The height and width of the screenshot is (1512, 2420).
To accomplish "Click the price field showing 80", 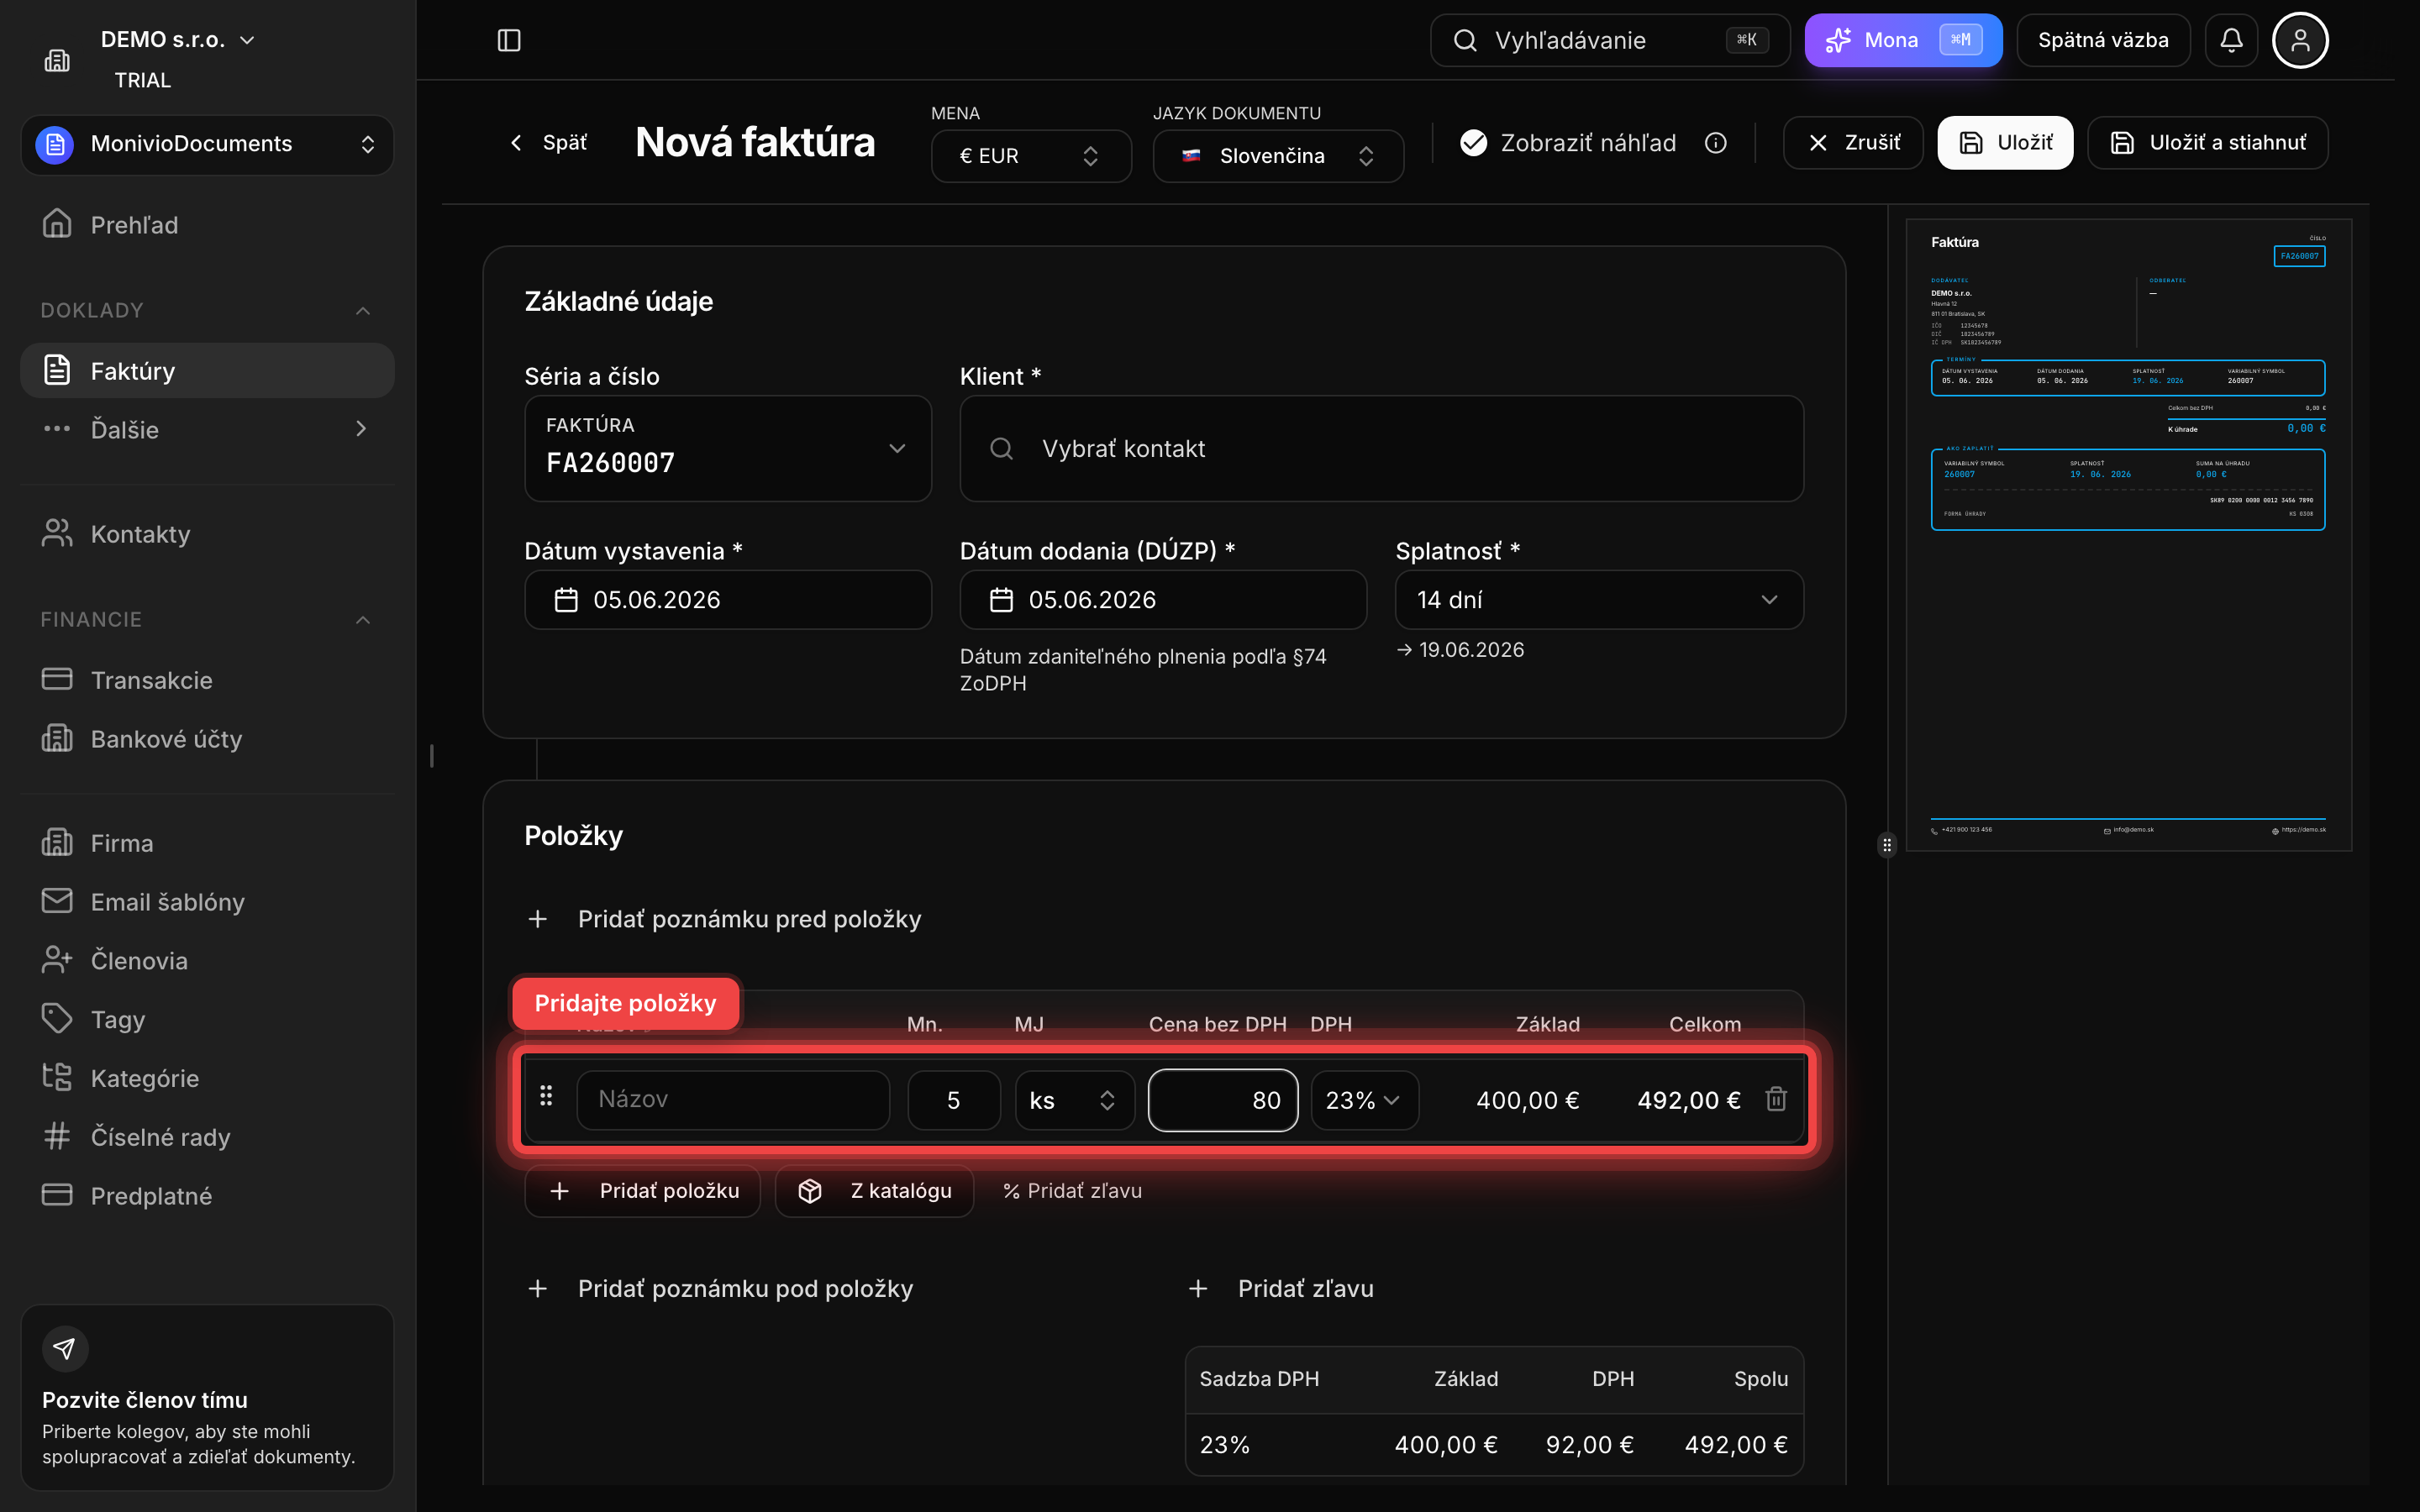I will click(1223, 1100).
